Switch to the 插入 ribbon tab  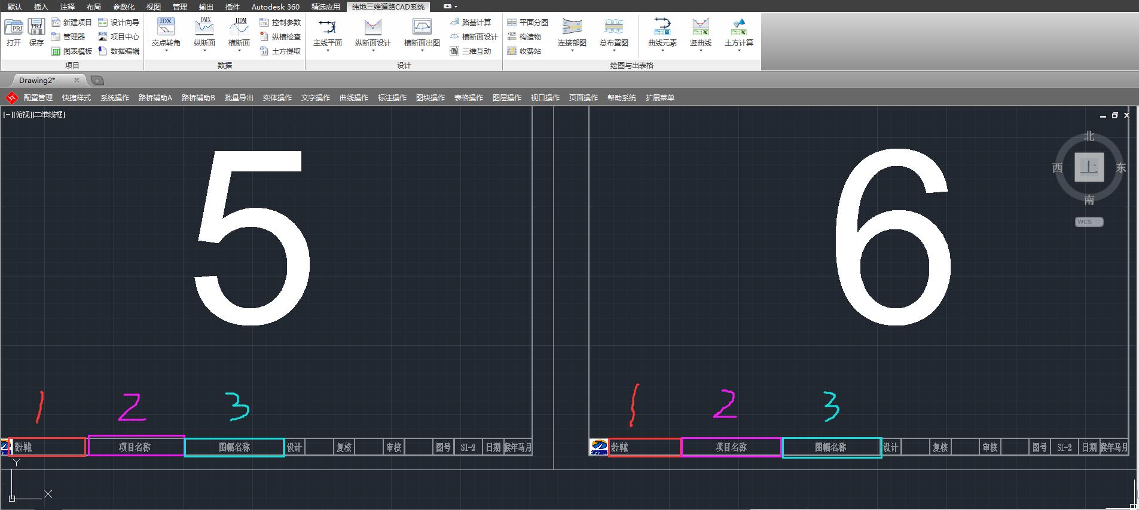click(x=41, y=7)
